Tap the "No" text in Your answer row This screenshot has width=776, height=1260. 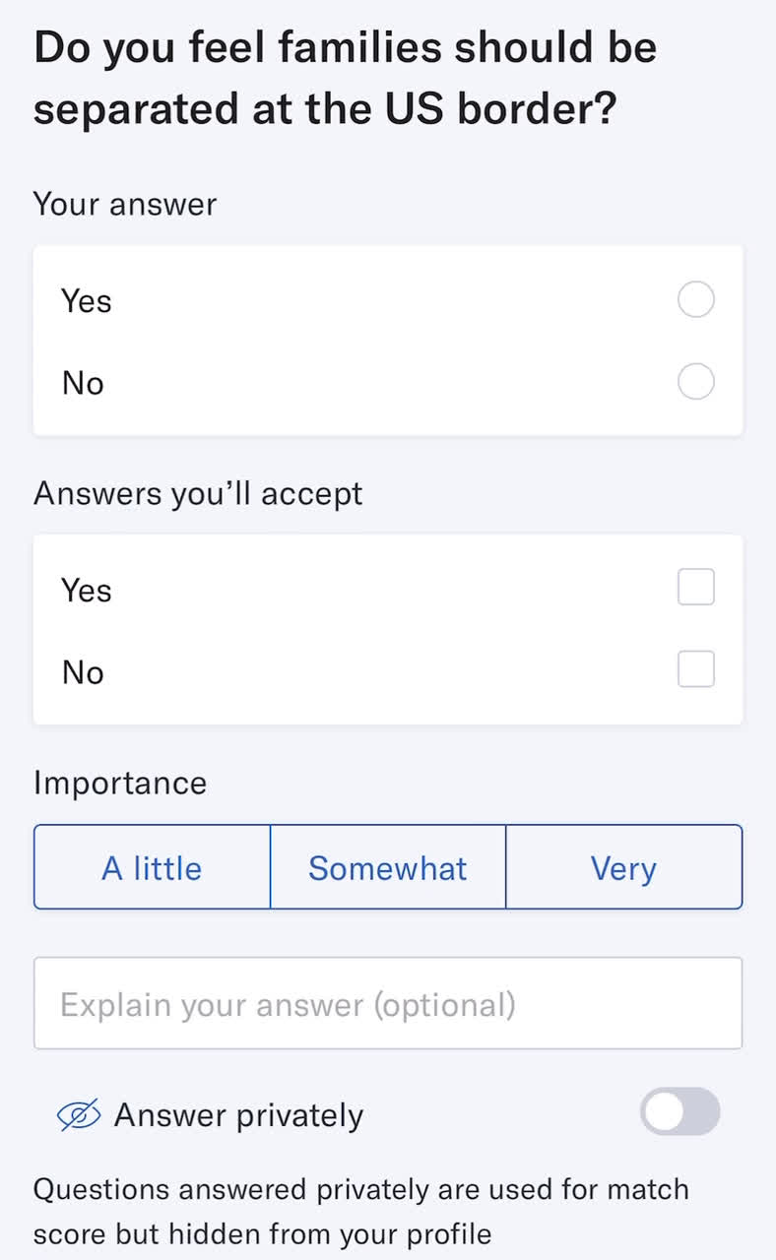pos(83,382)
